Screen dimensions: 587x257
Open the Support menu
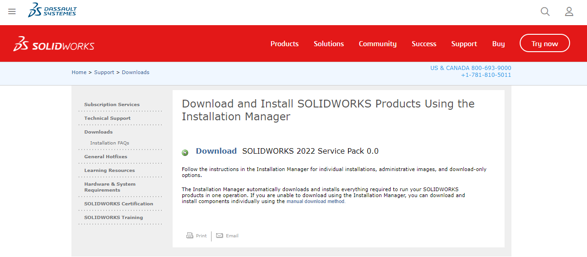(464, 44)
